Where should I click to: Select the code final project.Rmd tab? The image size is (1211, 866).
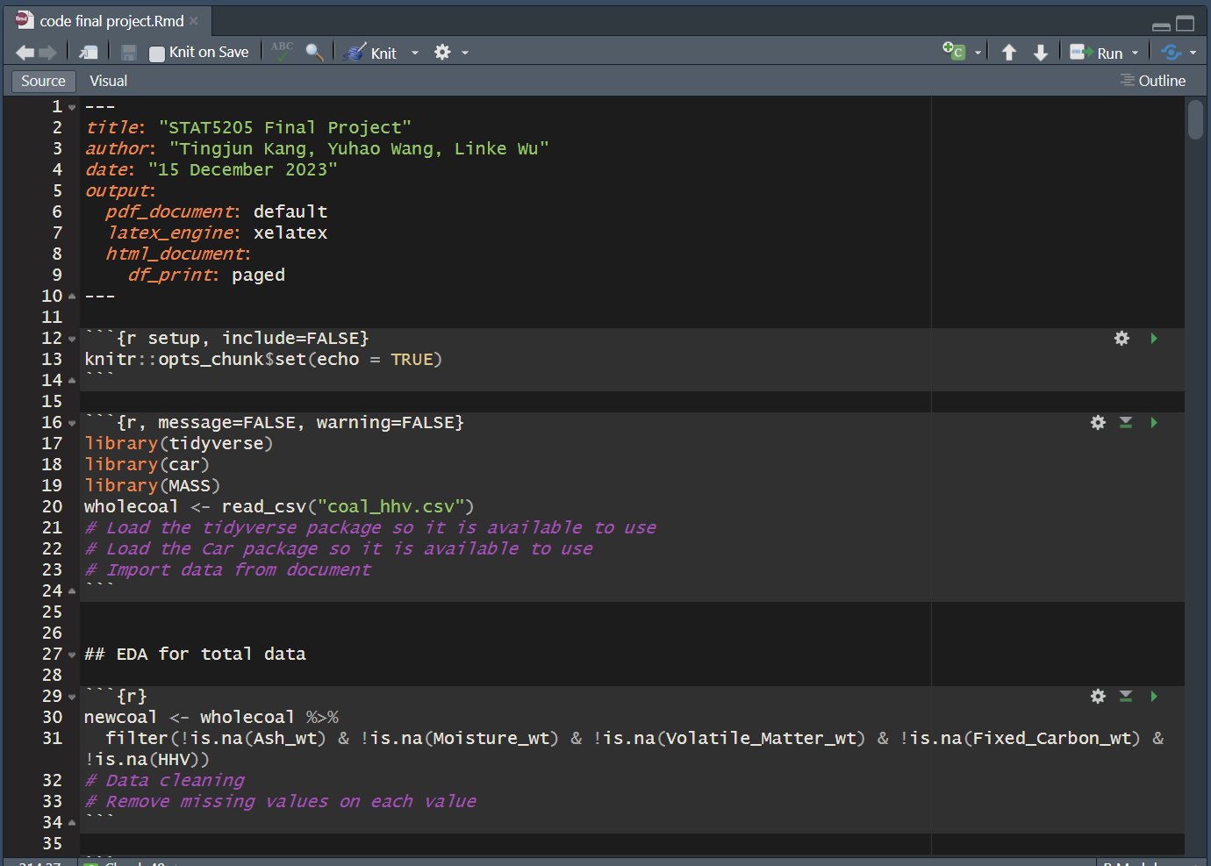click(111, 21)
